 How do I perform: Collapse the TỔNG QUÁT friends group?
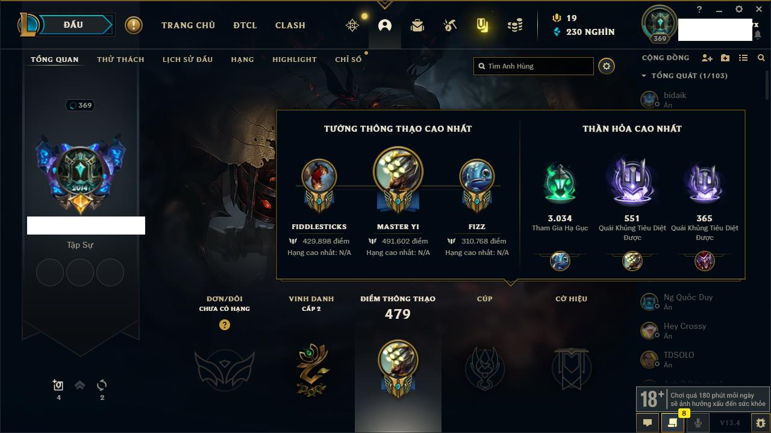pos(644,76)
